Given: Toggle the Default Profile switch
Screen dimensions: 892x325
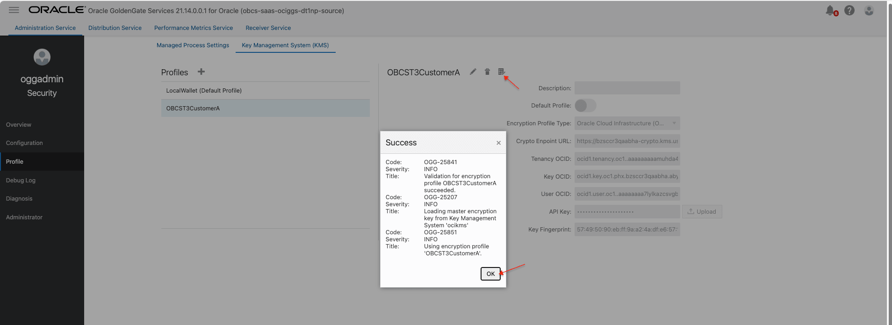Looking at the screenshot, I should click(585, 106).
